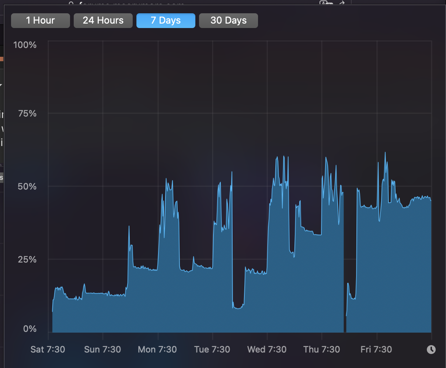Screen dimensions: 446x368
Task: Click the Sun 7:30 time label
Action: [x=102, y=350]
